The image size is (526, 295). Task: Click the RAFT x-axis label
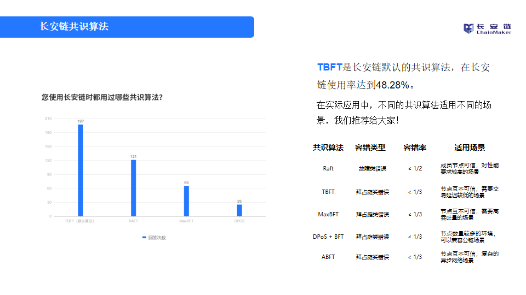click(x=134, y=221)
